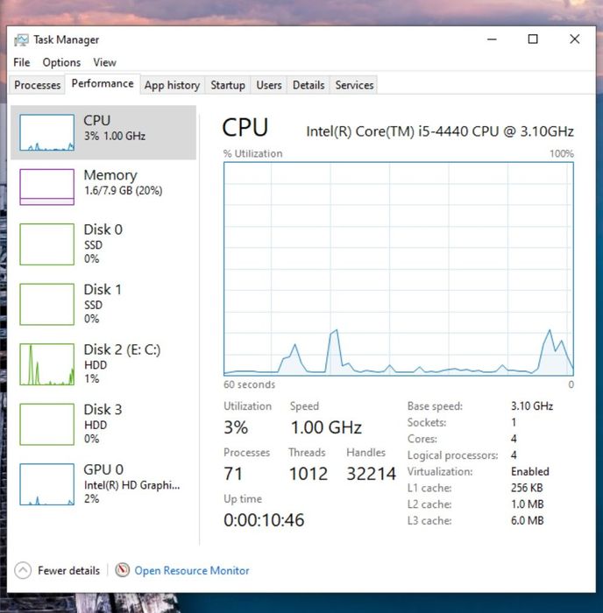The image size is (603, 613).
Task: Open Resource Monitor link
Action: pyautogui.click(x=192, y=570)
